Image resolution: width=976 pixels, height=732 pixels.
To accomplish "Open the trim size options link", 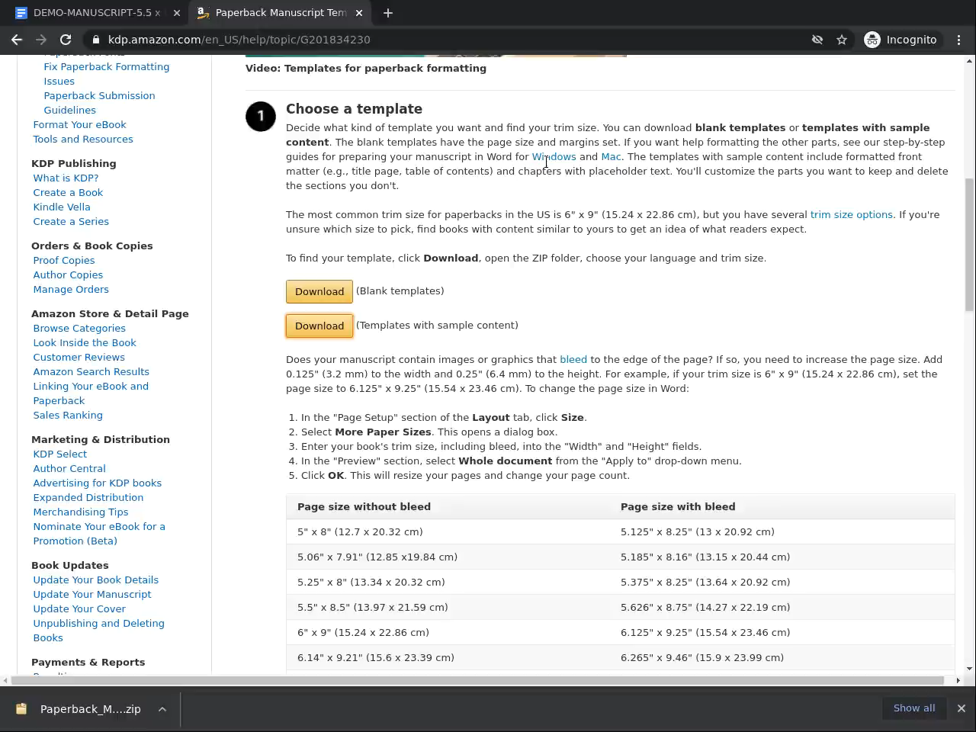I will pyautogui.click(x=851, y=215).
